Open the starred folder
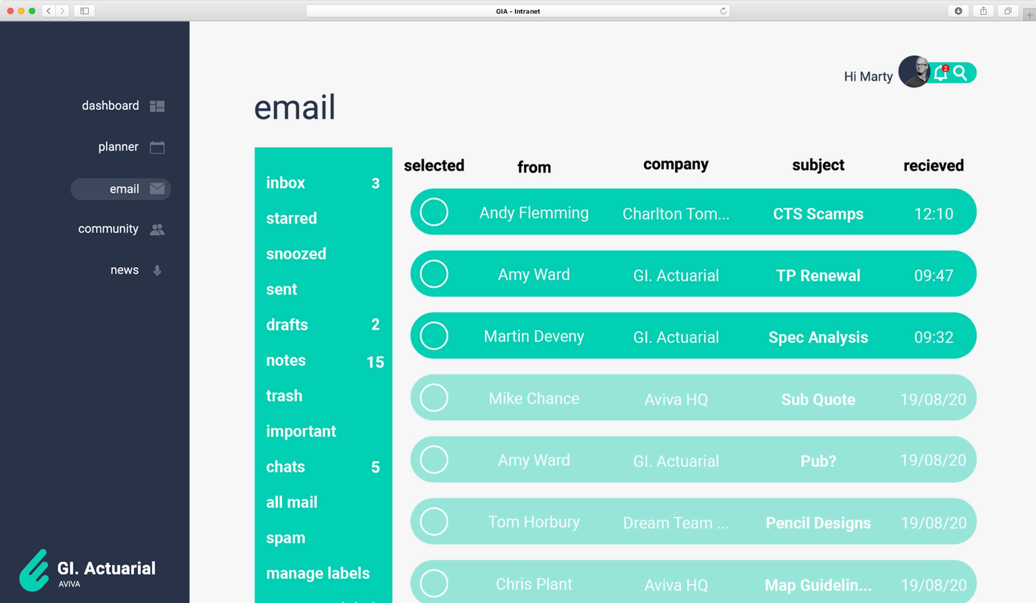The image size is (1036, 603). click(x=291, y=218)
